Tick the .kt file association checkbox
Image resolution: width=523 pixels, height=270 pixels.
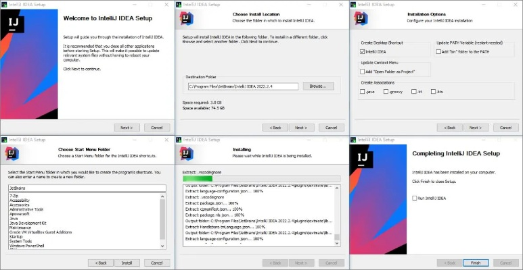coord(413,90)
